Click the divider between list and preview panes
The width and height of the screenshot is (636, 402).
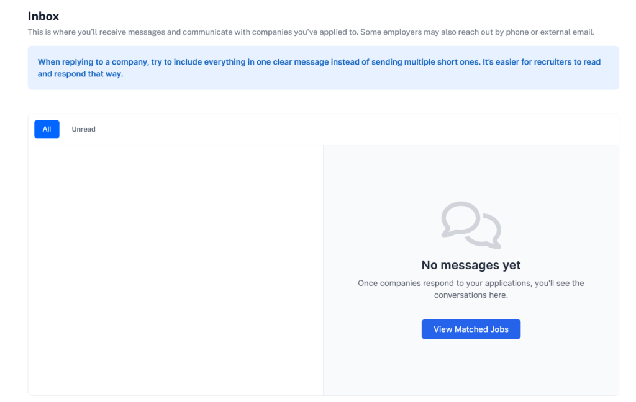coord(323,270)
